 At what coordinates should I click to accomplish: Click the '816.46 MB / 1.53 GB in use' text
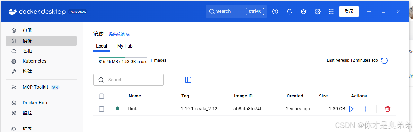[123, 61]
